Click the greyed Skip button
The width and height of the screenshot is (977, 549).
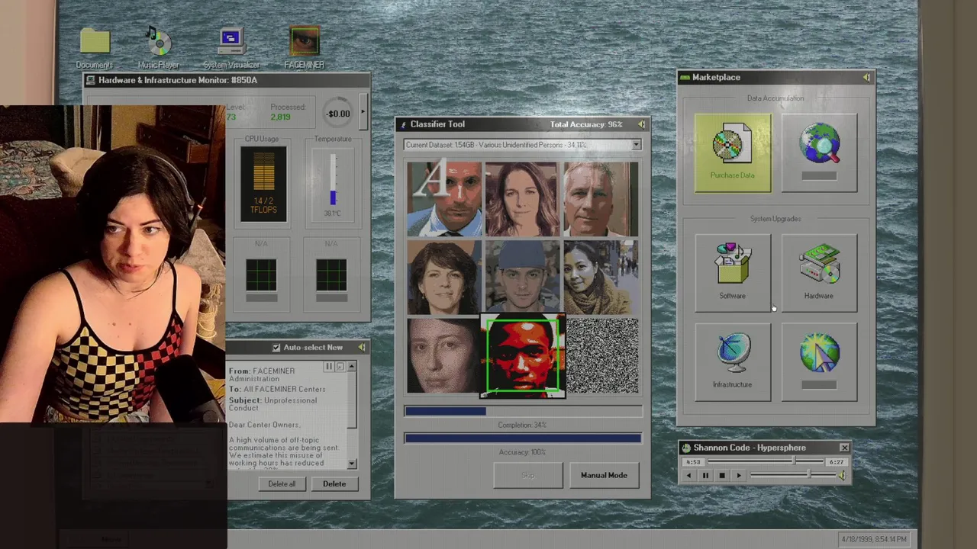coord(527,475)
